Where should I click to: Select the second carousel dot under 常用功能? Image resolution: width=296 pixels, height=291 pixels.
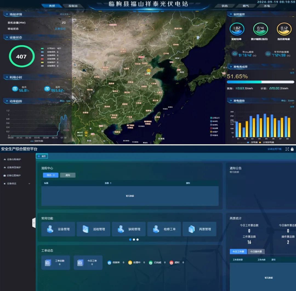pos(134,239)
